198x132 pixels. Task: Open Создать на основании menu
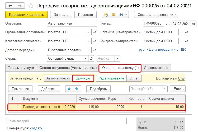coord(156,15)
